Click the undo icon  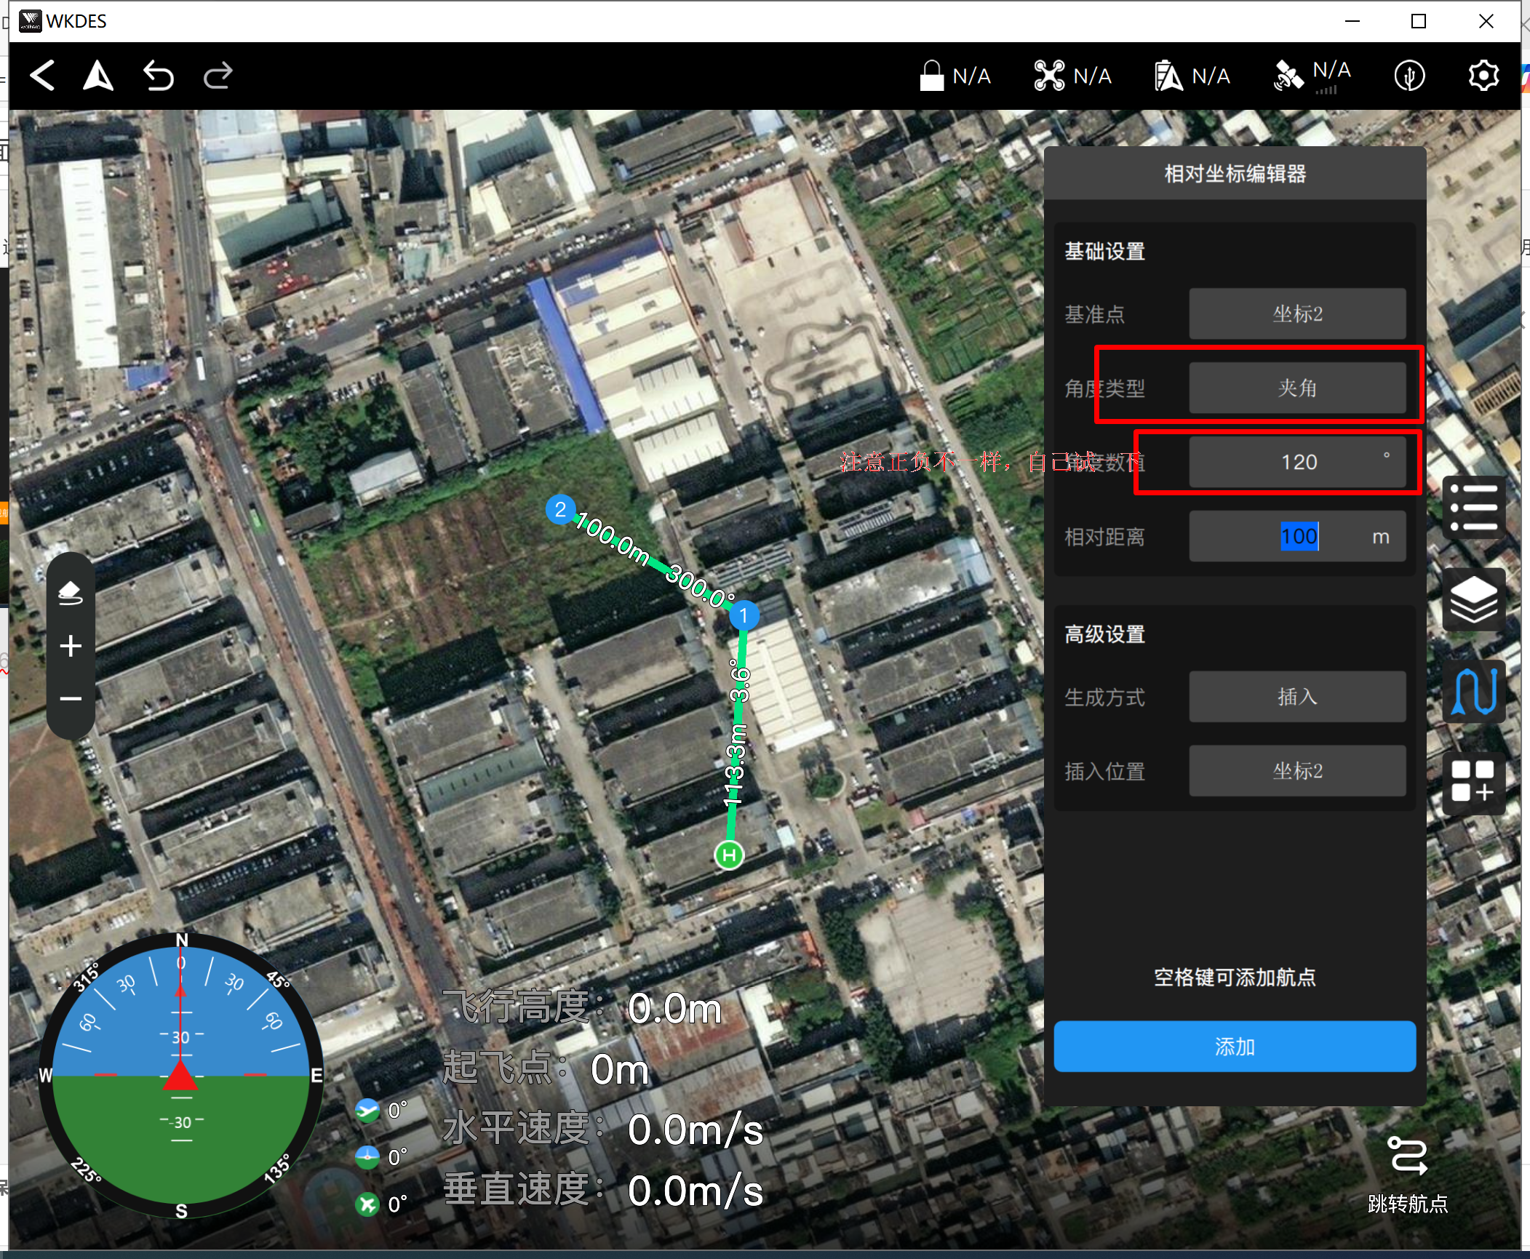pyautogui.click(x=158, y=76)
